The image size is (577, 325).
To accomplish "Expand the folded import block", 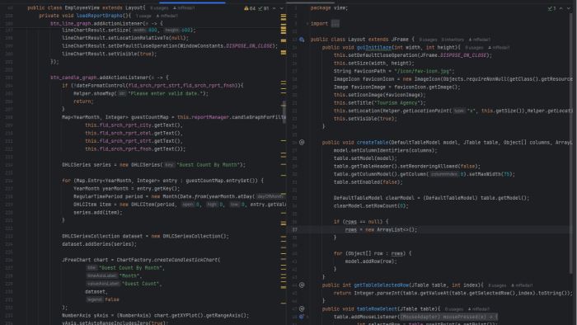I will point(307,24).
